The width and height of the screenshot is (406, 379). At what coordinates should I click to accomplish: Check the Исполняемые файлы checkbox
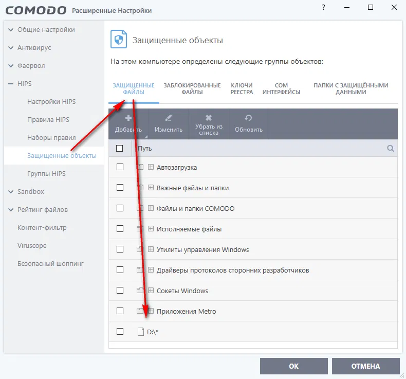(120, 228)
